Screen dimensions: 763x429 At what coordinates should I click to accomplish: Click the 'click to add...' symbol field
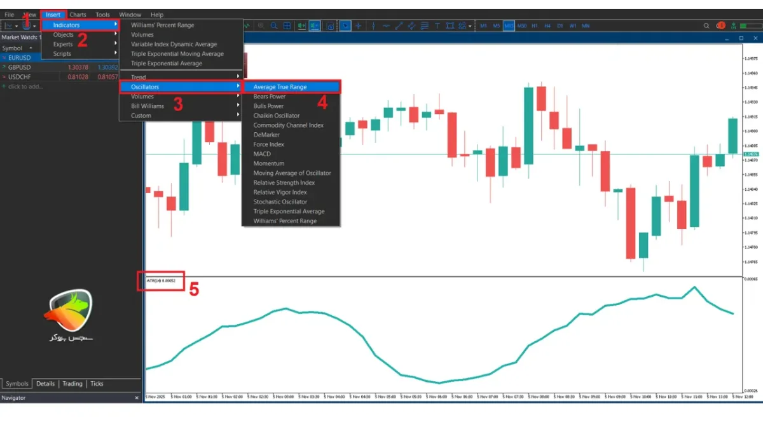[x=25, y=86]
